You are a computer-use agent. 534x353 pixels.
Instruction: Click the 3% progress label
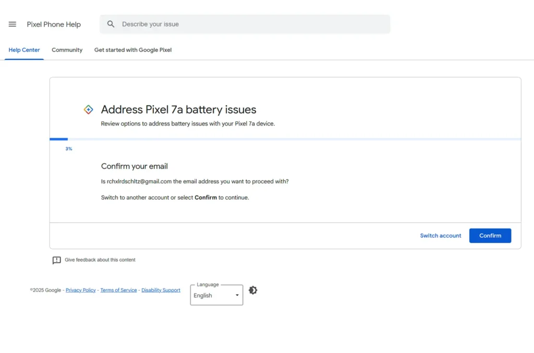[x=69, y=149]
